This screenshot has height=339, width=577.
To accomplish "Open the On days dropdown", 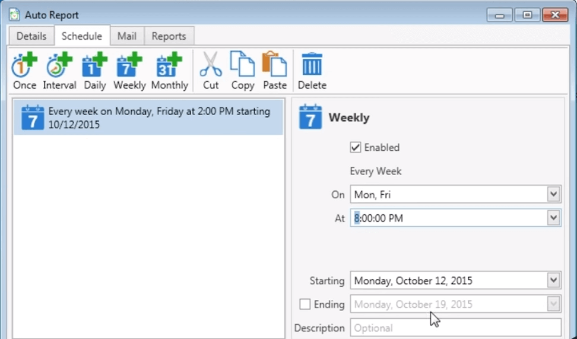I will click(x=553, y=194).
